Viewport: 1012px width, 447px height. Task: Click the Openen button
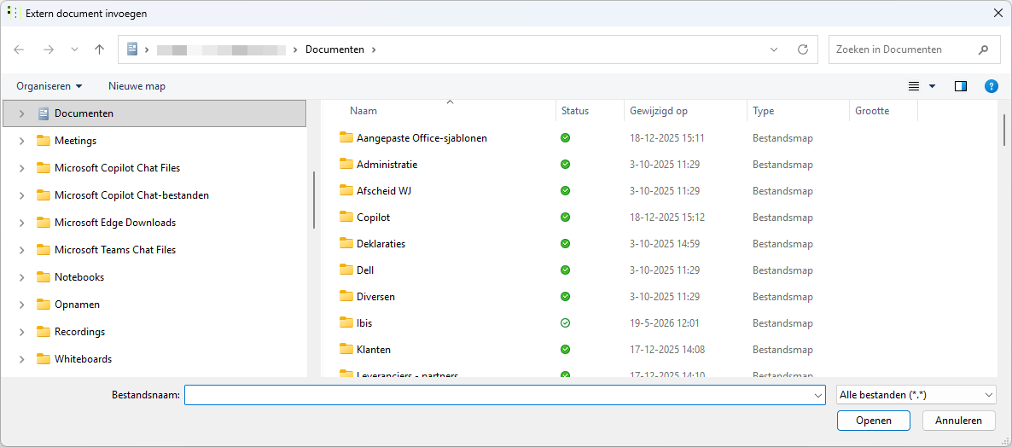(873, 421)
